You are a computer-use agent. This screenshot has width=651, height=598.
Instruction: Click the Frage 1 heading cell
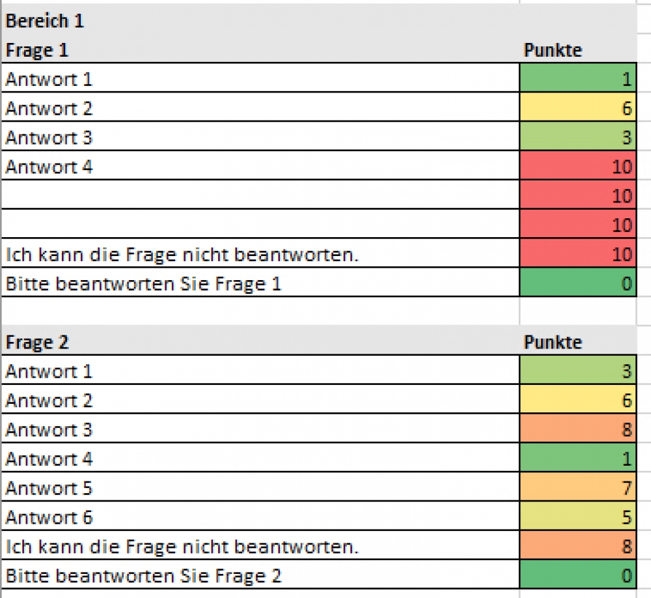pos(260,49)
